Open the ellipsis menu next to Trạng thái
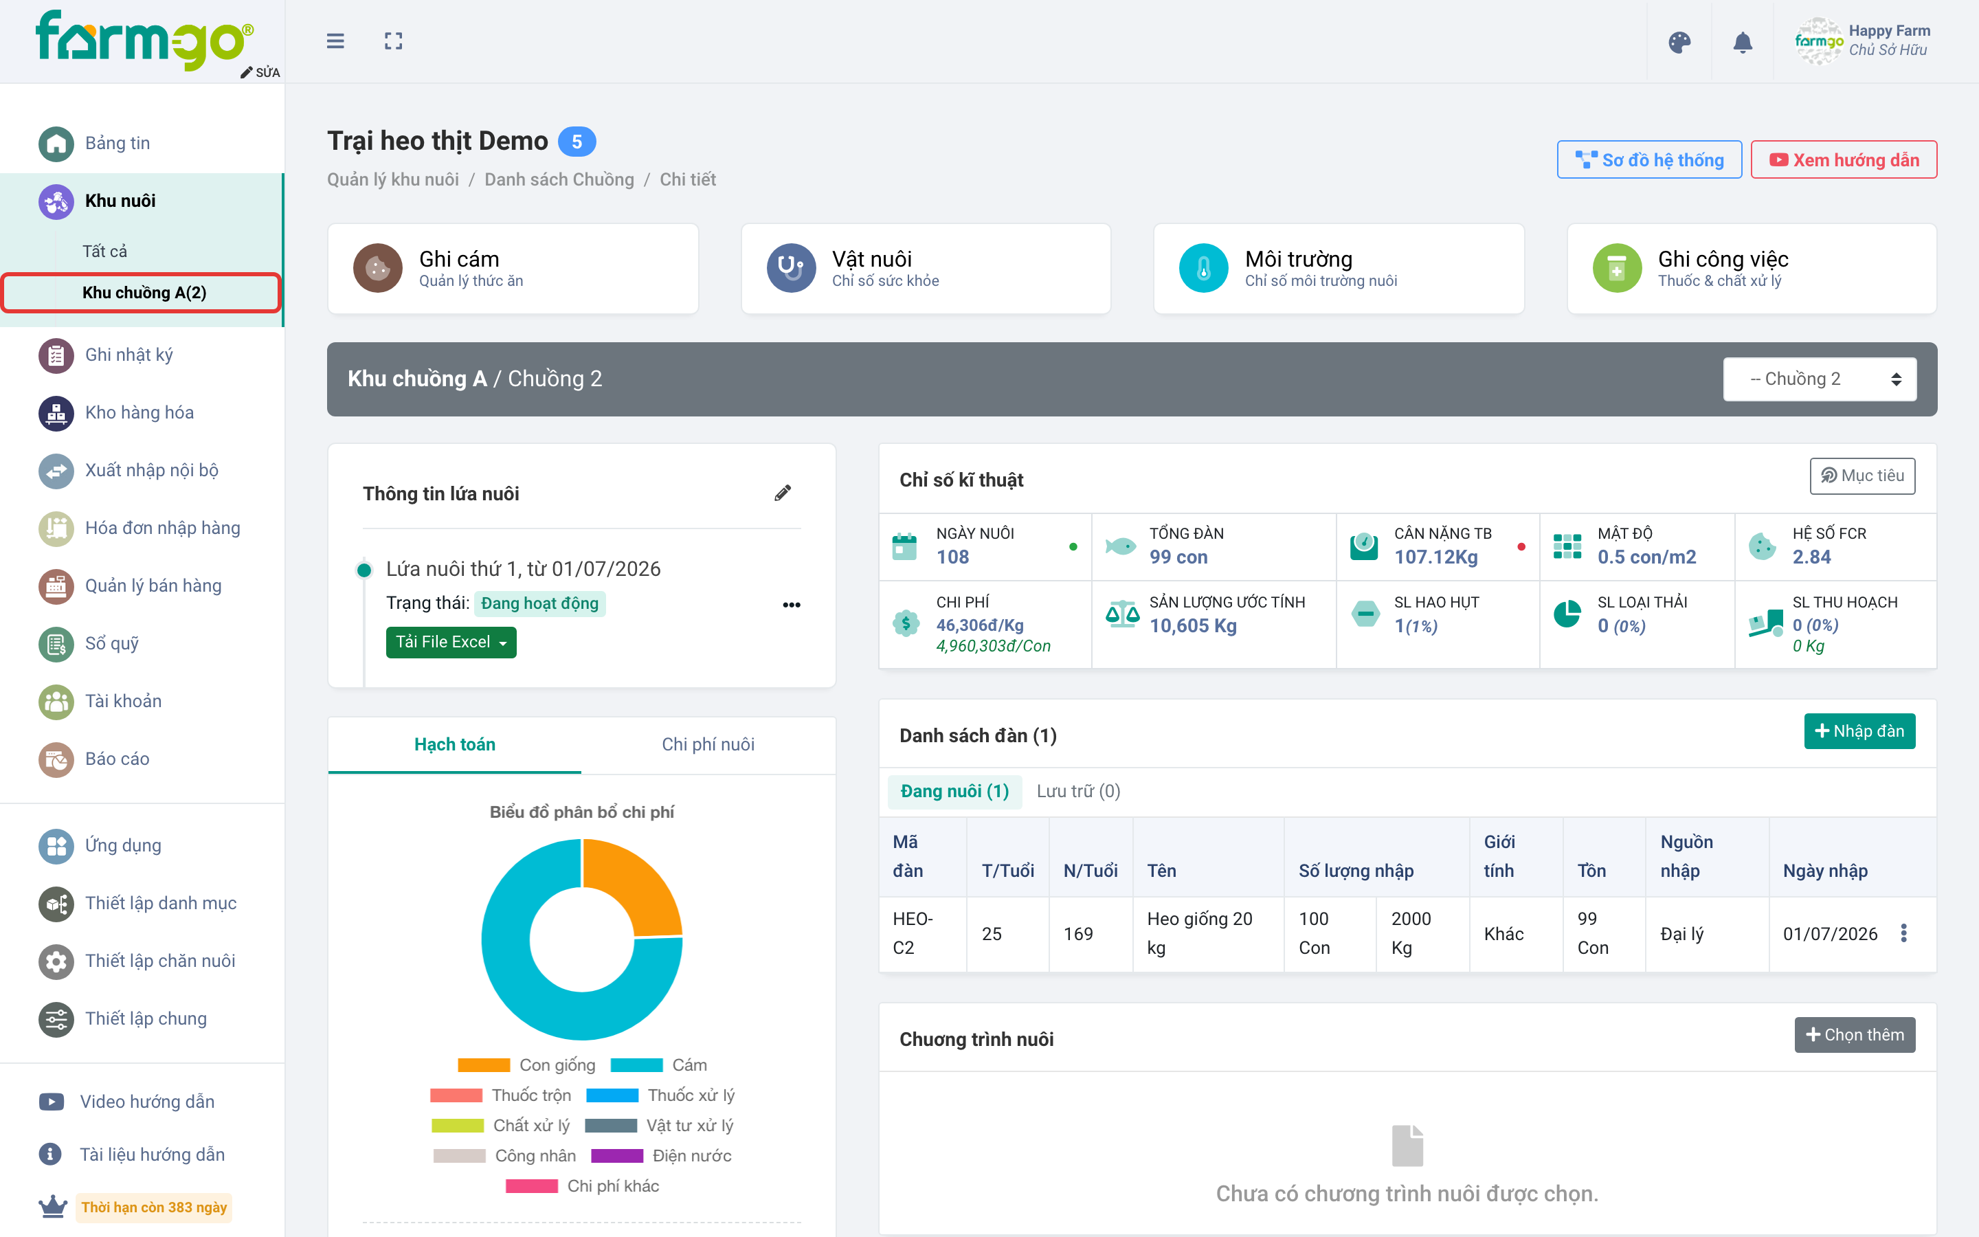 click(x=791, y=605)
